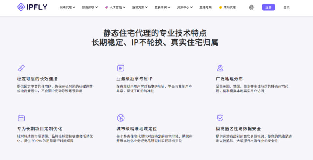Click the chain link icon above 稳定可靠的长效连接
This screenshot has height=160, width=313.
21,68
